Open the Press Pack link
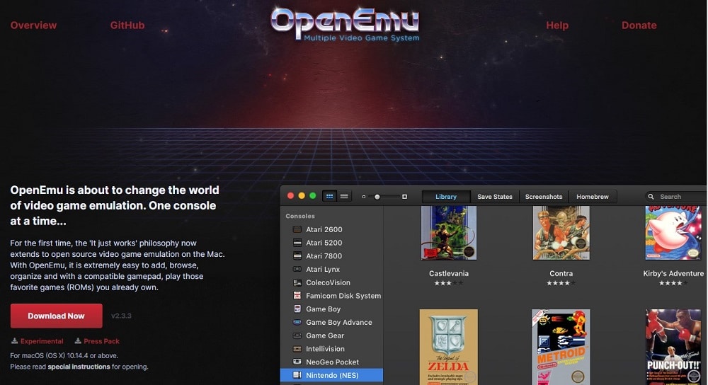Image resolution: width=708 pixels, height=385 pixels. click(x=101, y=341)
